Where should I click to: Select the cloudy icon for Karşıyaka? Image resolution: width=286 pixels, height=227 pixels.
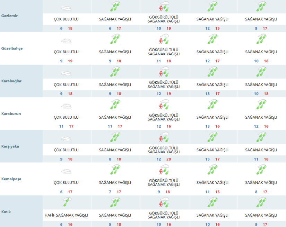click(66, 138)
